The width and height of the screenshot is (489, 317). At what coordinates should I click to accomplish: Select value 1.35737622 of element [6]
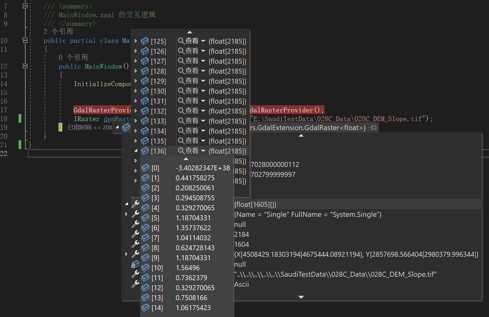click(x=193, y=228)
